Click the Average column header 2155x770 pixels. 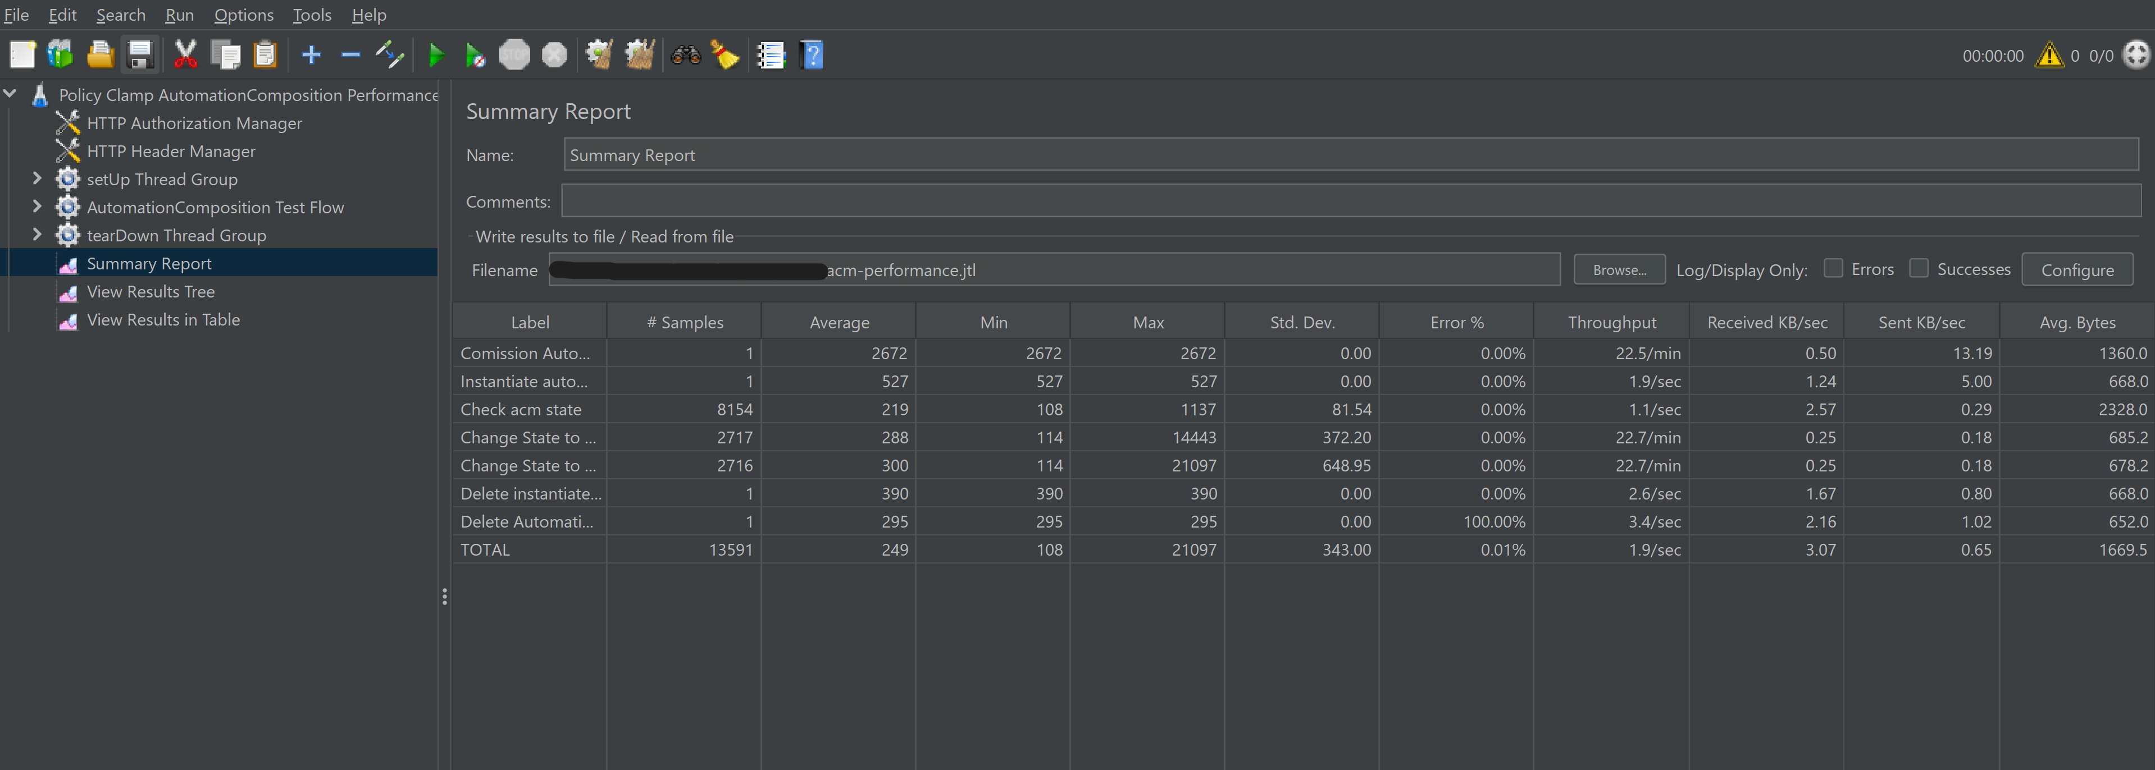pos(839,322)
